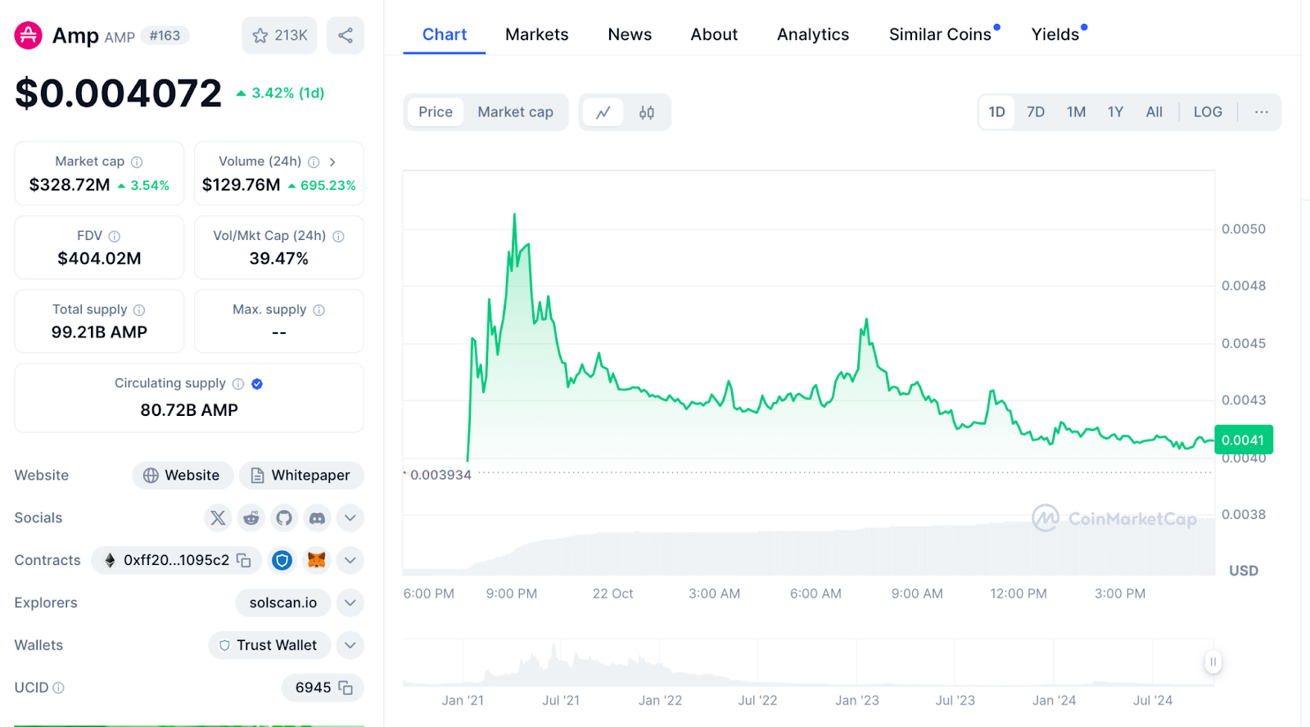1310x727 pixels.
Task: Toggle LOG scale on chart
Action: 1208,112
